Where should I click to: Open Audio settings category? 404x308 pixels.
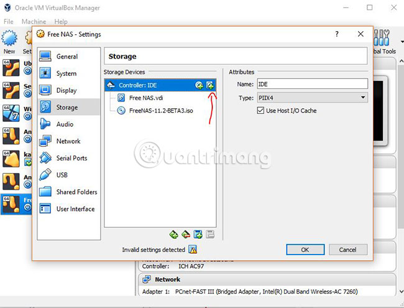68,124
